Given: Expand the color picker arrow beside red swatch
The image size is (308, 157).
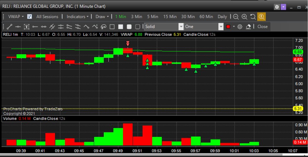Looking at the screenshot, I should [x=234, y=26].
